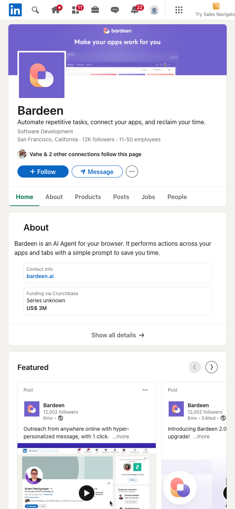Open the bardeen.ai contact link
Viewport: 235px width, 509px height.
pos(40,276)
